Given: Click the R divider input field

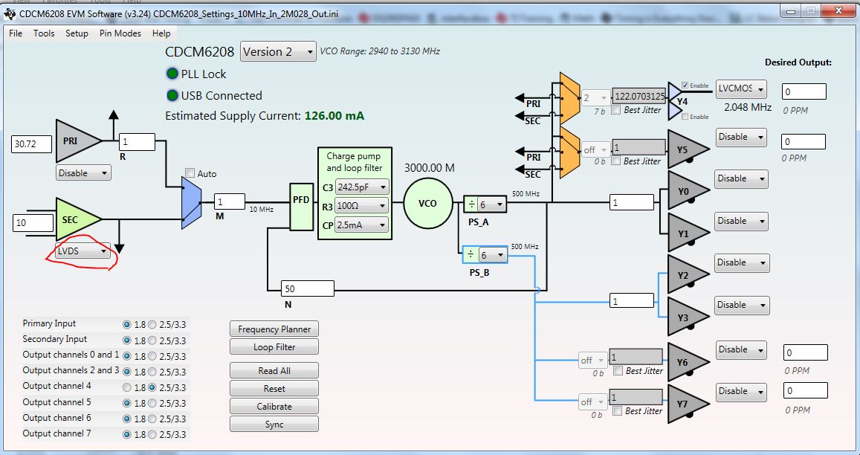Looking at the screenshot, I should coord(137,141).
